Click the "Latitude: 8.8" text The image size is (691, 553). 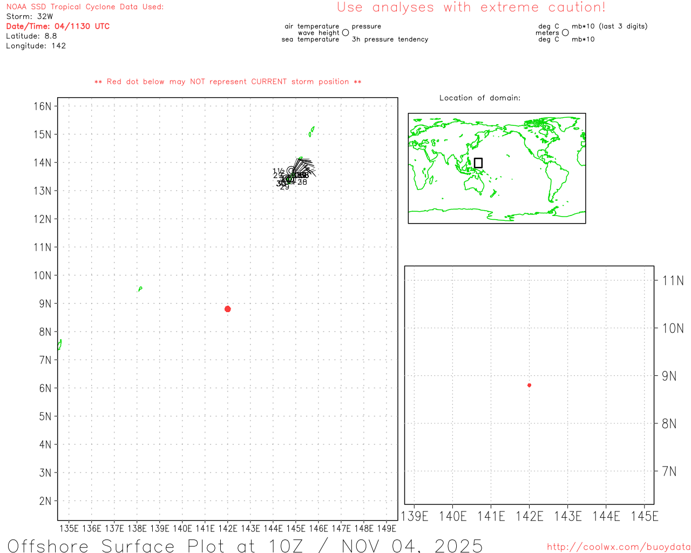tap(31, 36)
